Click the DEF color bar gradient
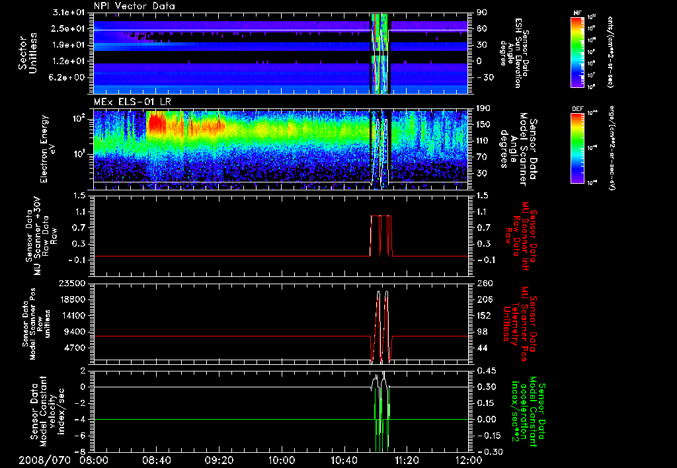 [x=578, y=148]
